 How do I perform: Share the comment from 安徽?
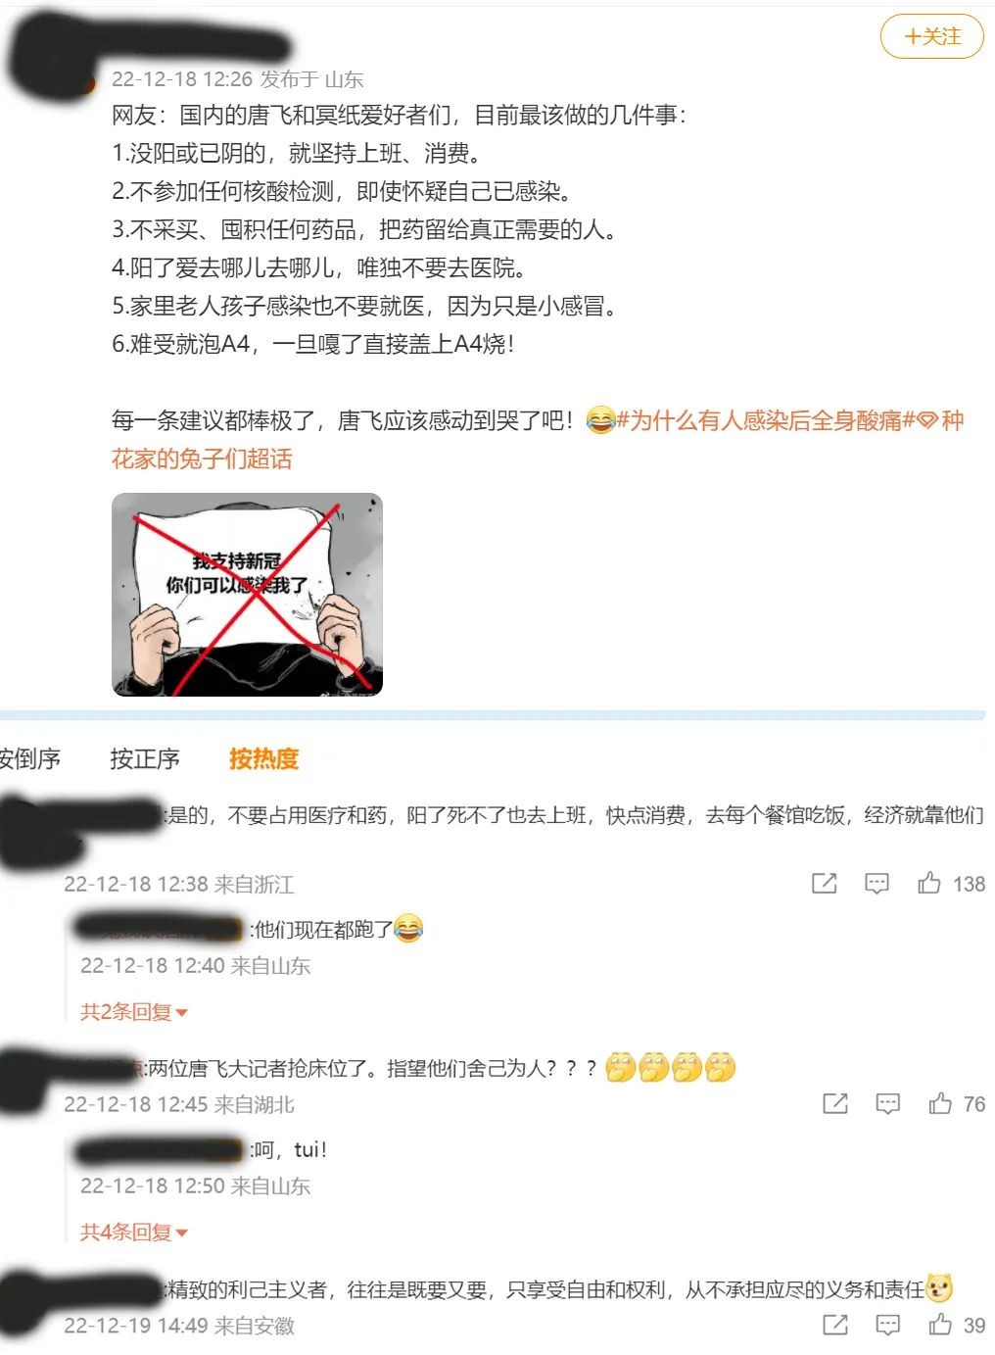tap(835, 1325)
